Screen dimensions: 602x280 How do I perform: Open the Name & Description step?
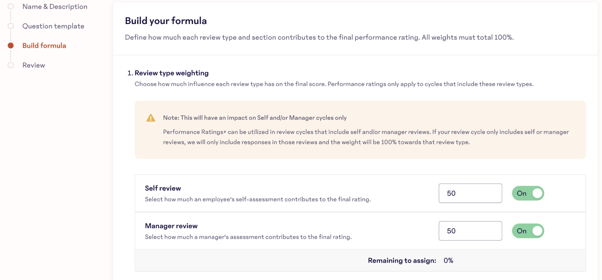[x=55, y=7]
